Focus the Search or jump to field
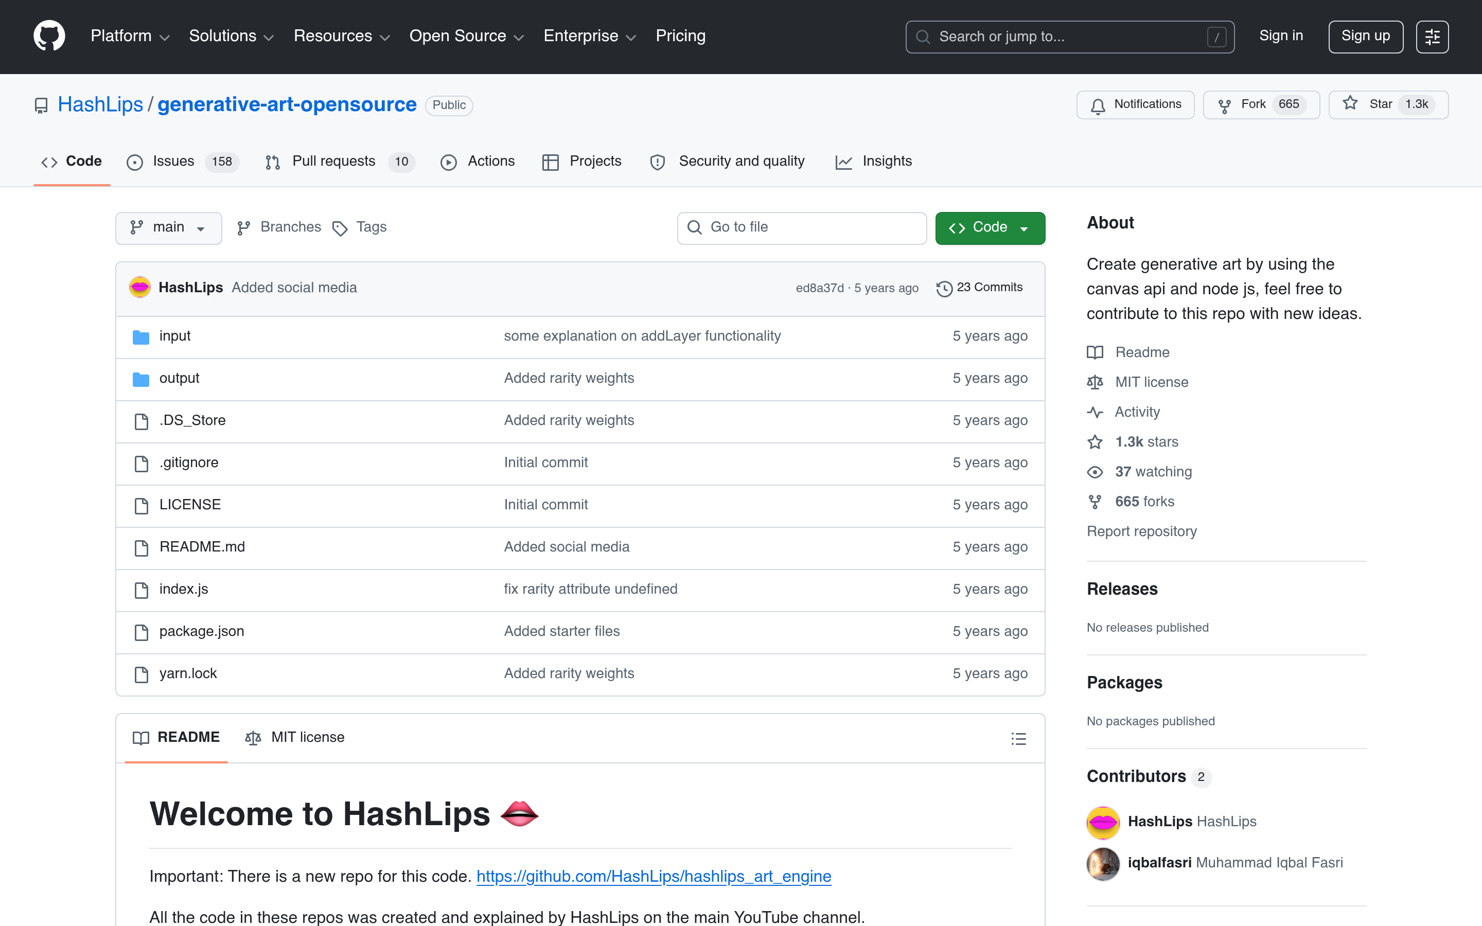1482x926 pixels. click(1070, 37)
